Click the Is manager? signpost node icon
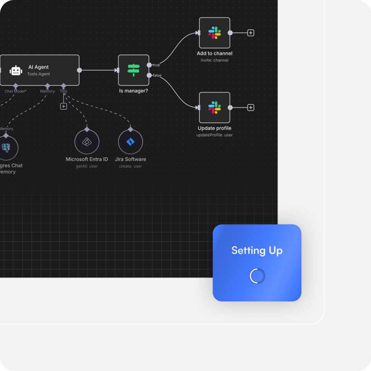The height and width of the screenshot is (371, 371). (133, 70)
